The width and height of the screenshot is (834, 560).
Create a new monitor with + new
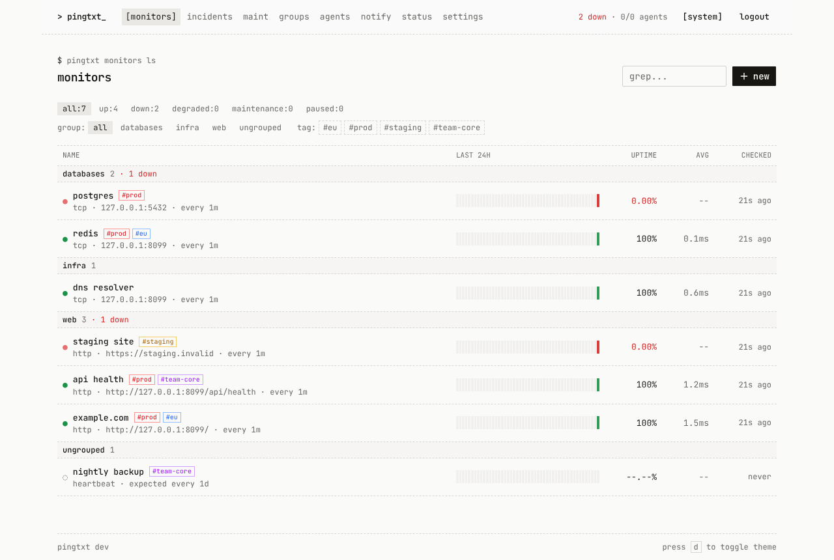tap(754, 76)
